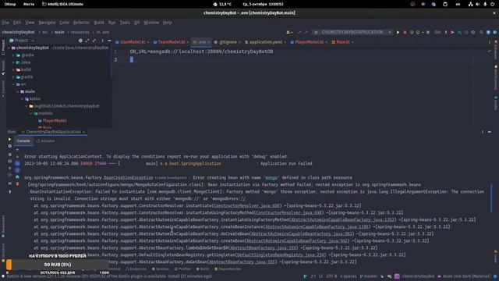The height and width of the screenshot is (281, 499).
Task: Toggle soft-wrap in the console
Action: (x=17, y=163)
